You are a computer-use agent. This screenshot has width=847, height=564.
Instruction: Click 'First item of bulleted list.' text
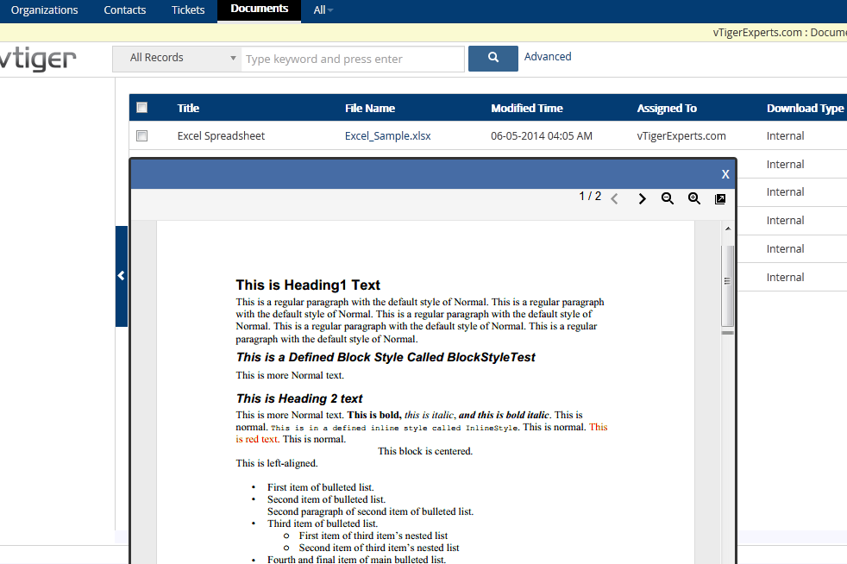pos(320,487)
